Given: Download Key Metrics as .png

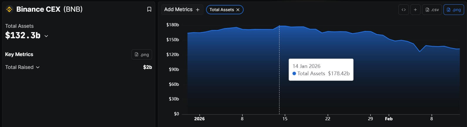Looking at the screenshot, I should 142,55.
